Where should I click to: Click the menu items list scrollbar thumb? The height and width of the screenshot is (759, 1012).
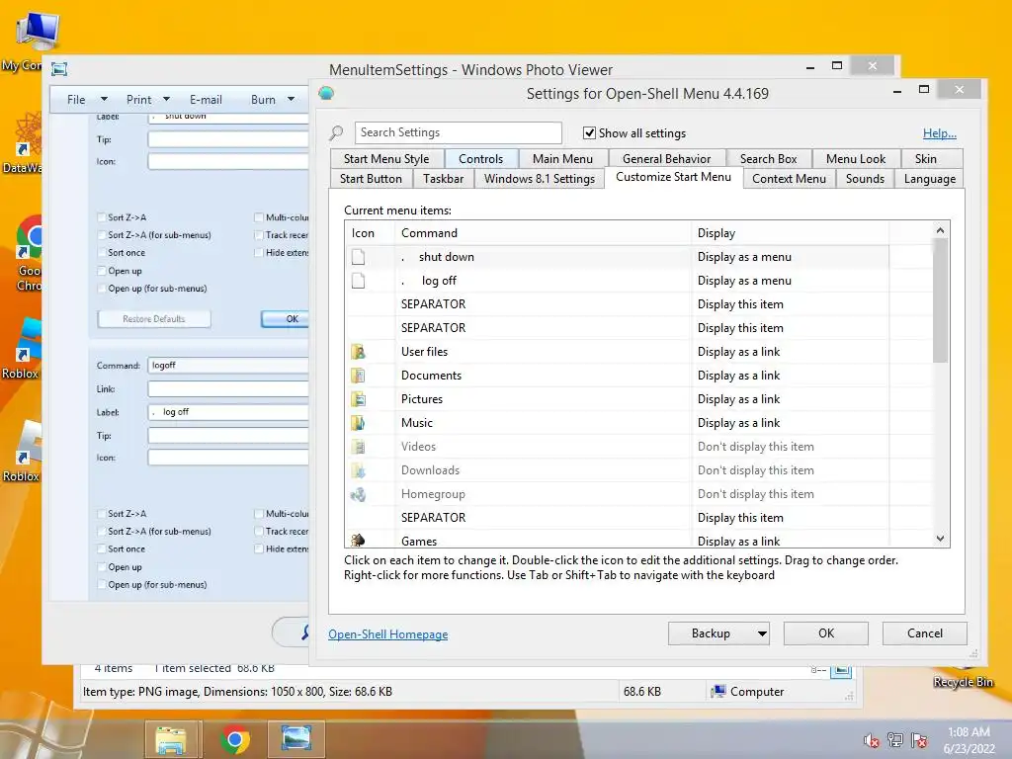pyautogui.click(x=941, y=300)
